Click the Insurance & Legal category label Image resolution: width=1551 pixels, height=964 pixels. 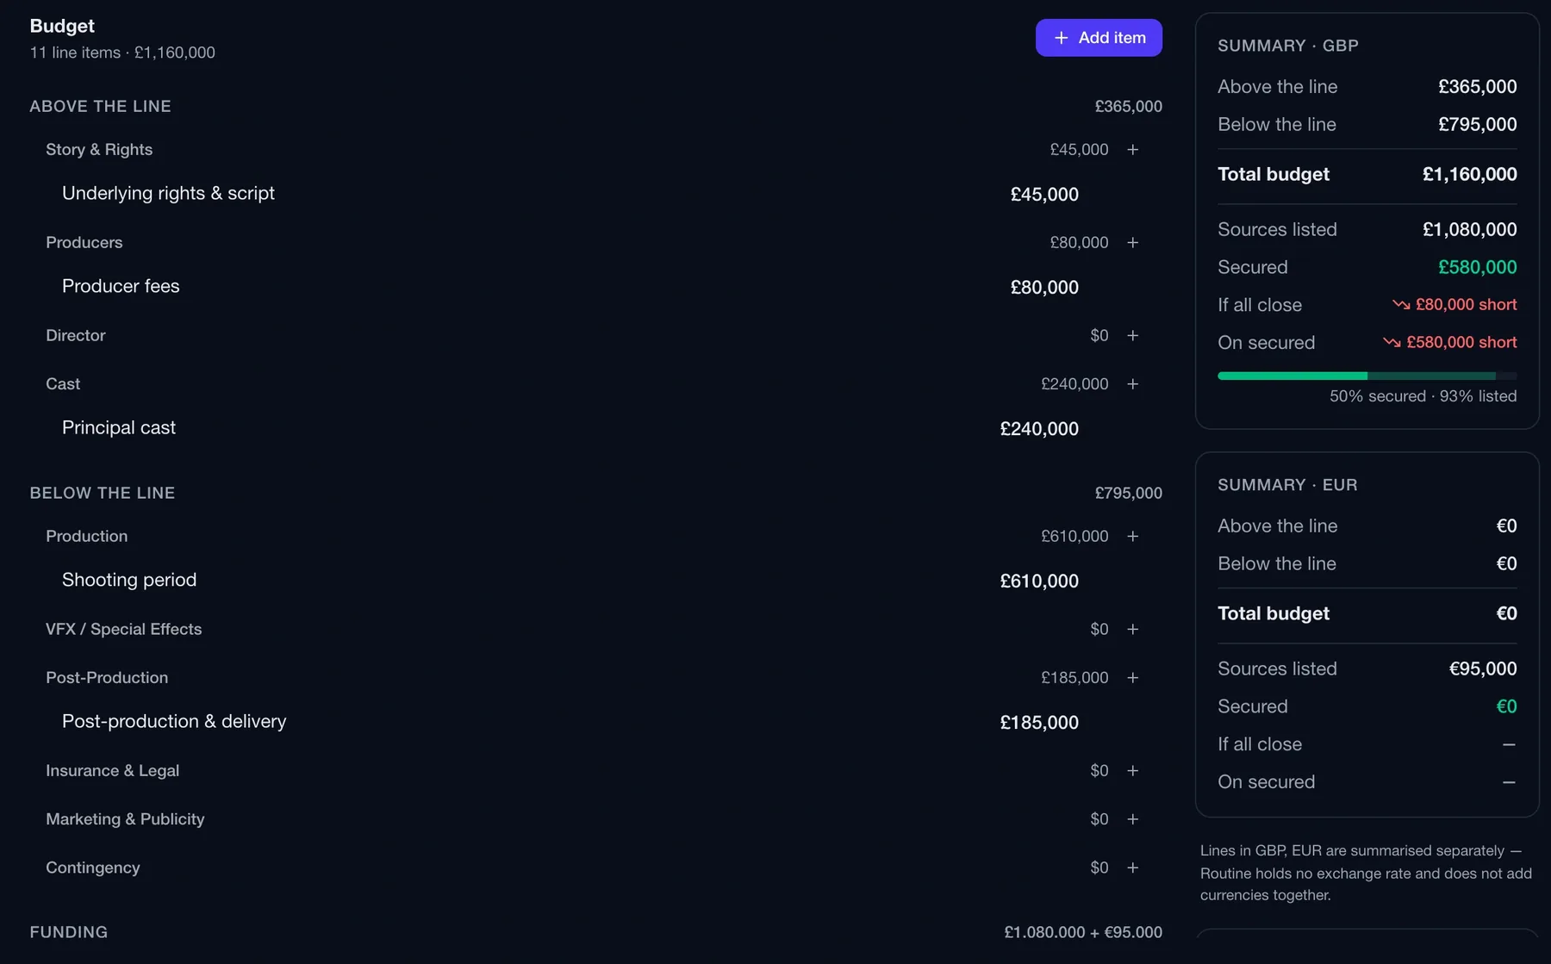pos(113,770)
